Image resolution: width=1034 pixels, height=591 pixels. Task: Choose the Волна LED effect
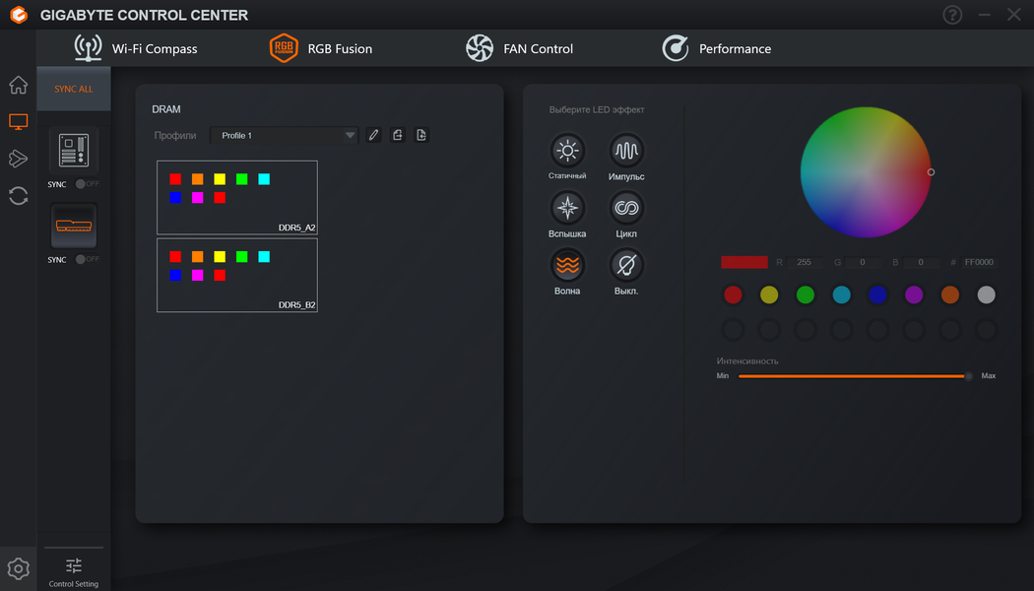(x=567, y=265)
